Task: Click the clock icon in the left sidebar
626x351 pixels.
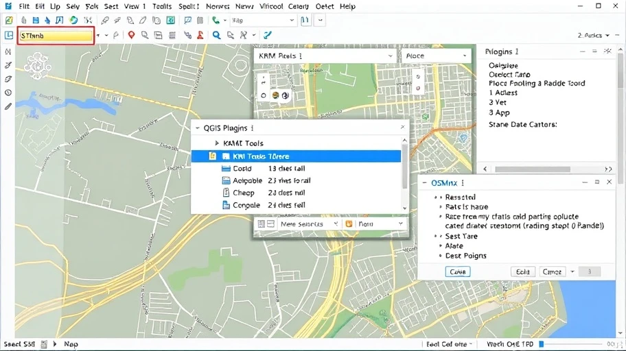Action: click(x=8, y=93)
